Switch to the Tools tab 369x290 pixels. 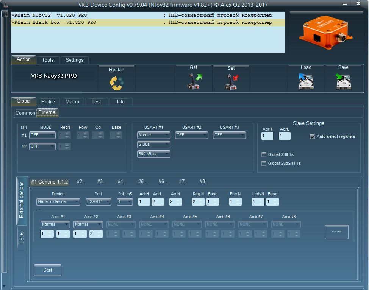48,60
